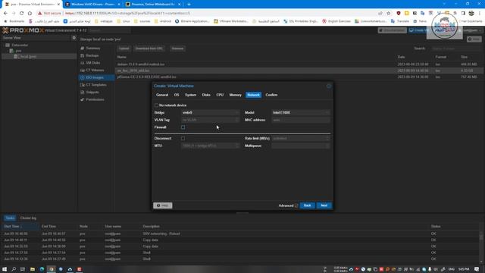This screenshot has height=273, width=485.
Task: Click the Proxmox header search field
Action: coord(110,30)
